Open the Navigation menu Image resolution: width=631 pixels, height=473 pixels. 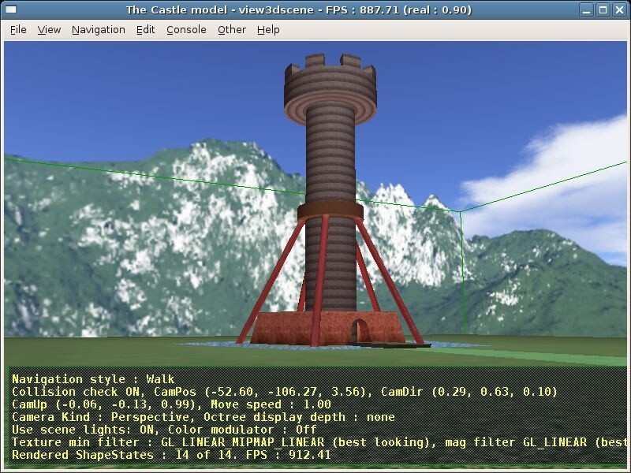point(98,29)
